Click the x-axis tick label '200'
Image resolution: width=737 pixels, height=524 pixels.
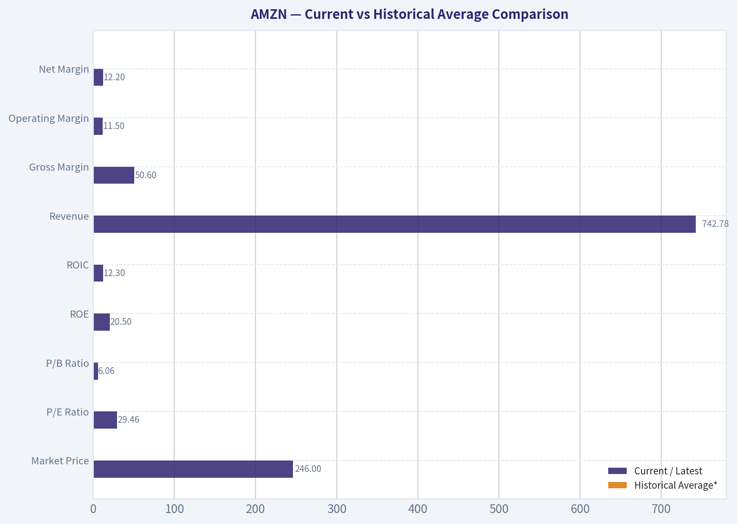(x=255, y=509)
